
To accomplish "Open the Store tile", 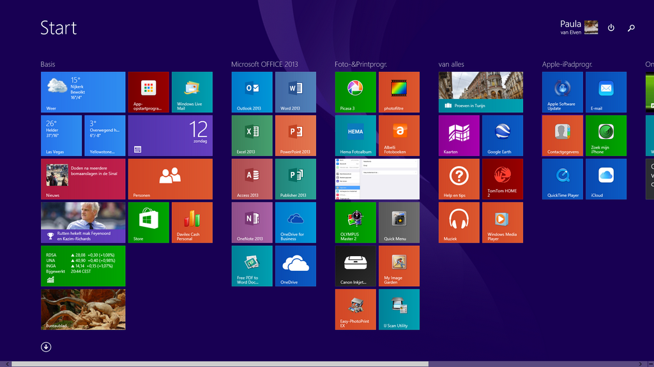I will pos(148,222).
